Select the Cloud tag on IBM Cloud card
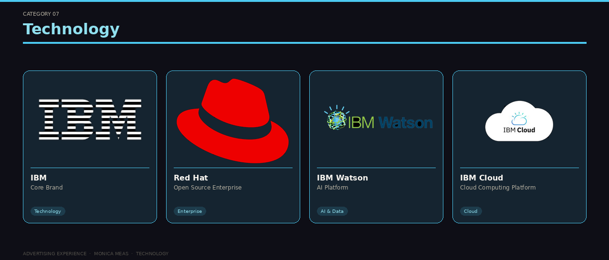Screen dimensions: 609x260 click(x=471, y=211)
